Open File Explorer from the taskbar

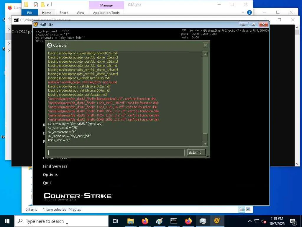(x=130, y=221)
